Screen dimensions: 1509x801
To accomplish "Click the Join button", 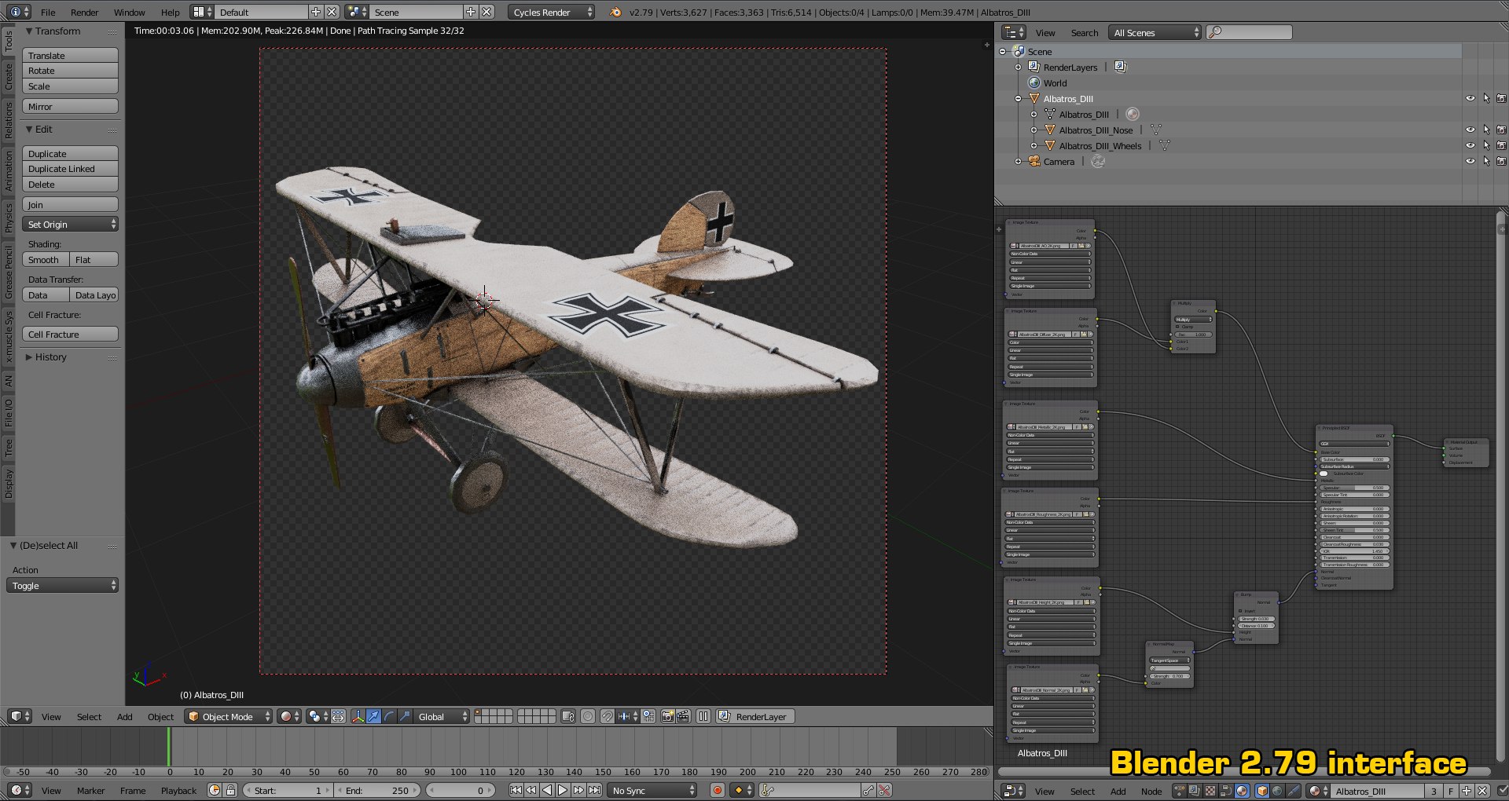I will tap(71, 204).
